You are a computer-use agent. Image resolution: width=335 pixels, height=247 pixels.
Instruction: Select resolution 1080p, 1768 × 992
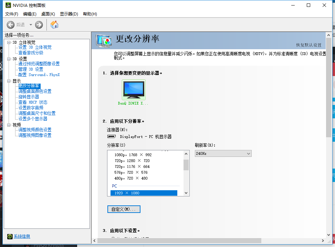pyautogui.click(x=133, y=155)
